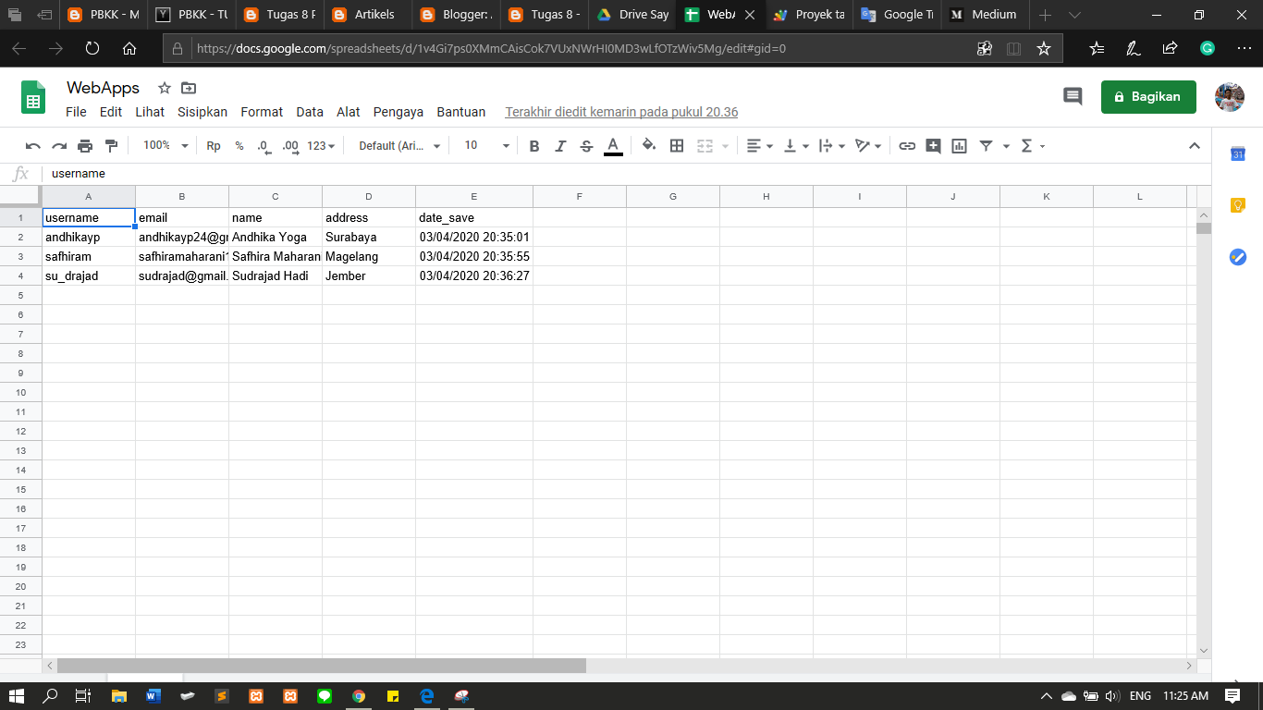1263x710 pixels.
Task: Create a filter
Action: (986, 145)
